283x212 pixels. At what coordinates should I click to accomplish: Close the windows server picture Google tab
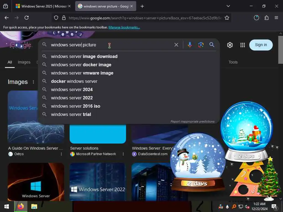(x=132, y=6)
